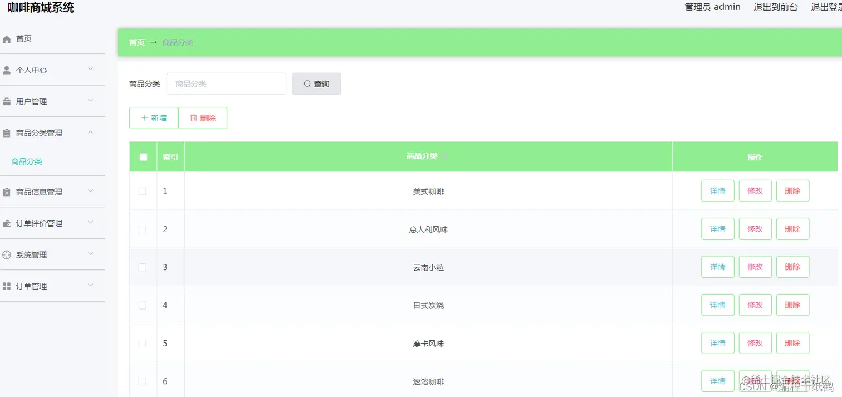Screen dimensions: 842x397
Task: Click sort arrows in 商品分类 column header
Action: pyautogui.click(x=444, y=156)
